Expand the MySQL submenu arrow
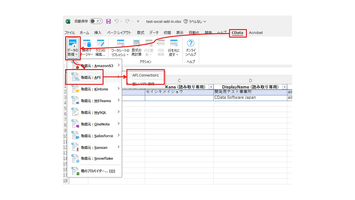Viewport: 355px width, 200px height. point(118,112)
